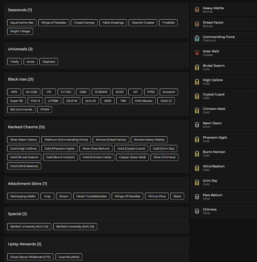Click the Gold (High Calibre) ranked charm button
257x262 pixels.
coord(24,148)
